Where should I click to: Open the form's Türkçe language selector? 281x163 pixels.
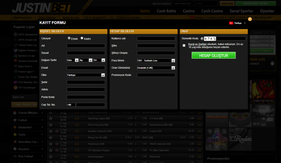(237, 23)
